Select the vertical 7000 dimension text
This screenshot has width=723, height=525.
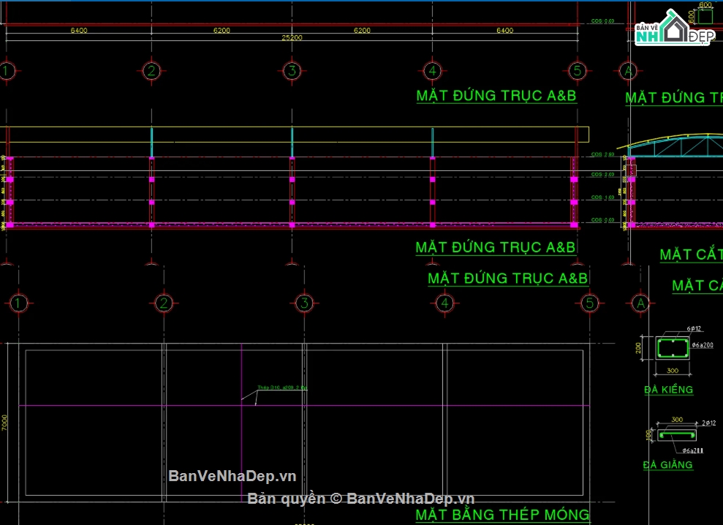click(x=5, y=423)
